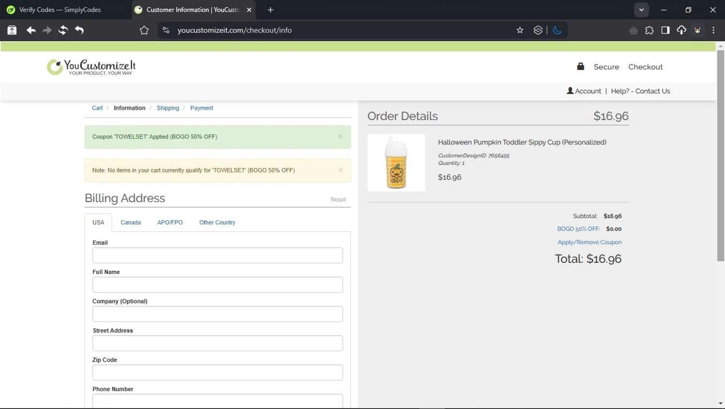
Task: Open site information icon in address bar
Action: coord(166,30)
